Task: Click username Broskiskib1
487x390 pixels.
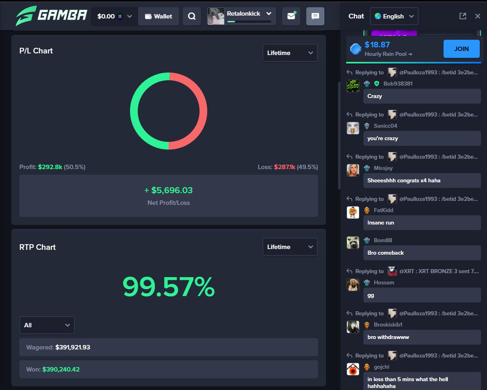Action: (x=388, y=325)
